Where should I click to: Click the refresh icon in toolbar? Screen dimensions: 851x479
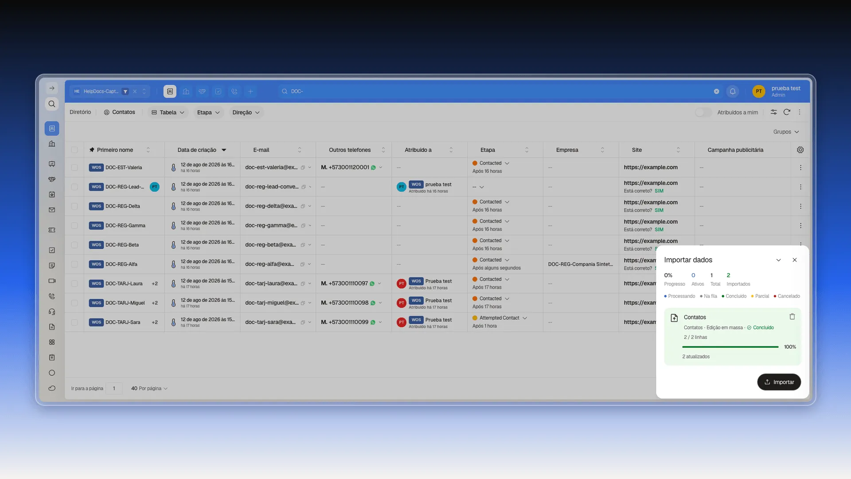point(787,112)
